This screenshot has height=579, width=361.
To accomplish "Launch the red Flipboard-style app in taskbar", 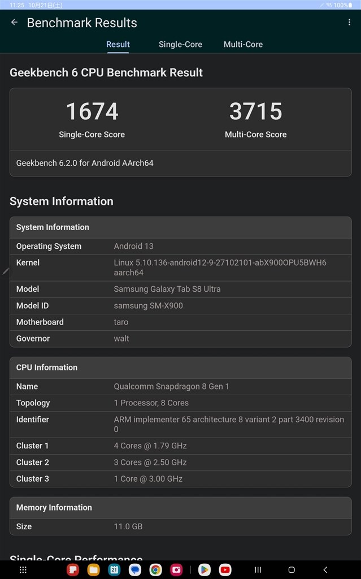I will tap(73, 569).
